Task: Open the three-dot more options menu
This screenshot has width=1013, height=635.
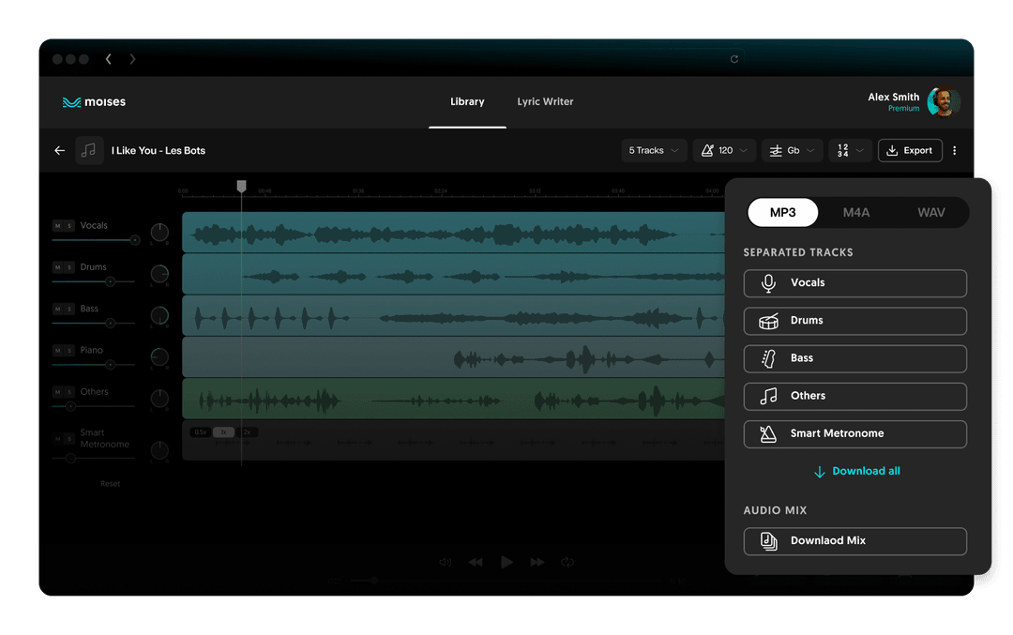Action: pos(954,150)
